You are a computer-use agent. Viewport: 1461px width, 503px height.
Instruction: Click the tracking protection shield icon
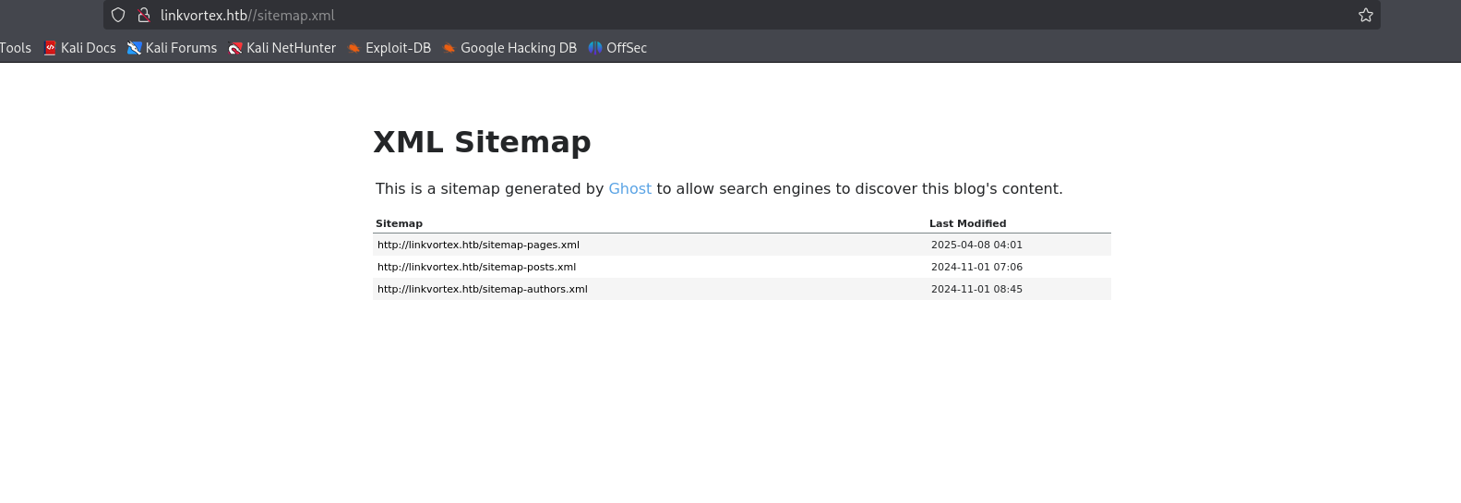pyautogui.click(x=118, y=15)
